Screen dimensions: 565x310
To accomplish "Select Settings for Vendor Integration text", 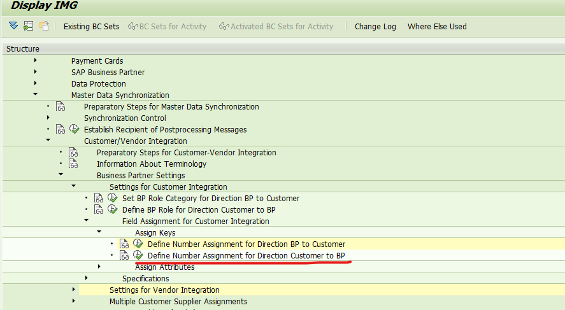I will point(164,290).
